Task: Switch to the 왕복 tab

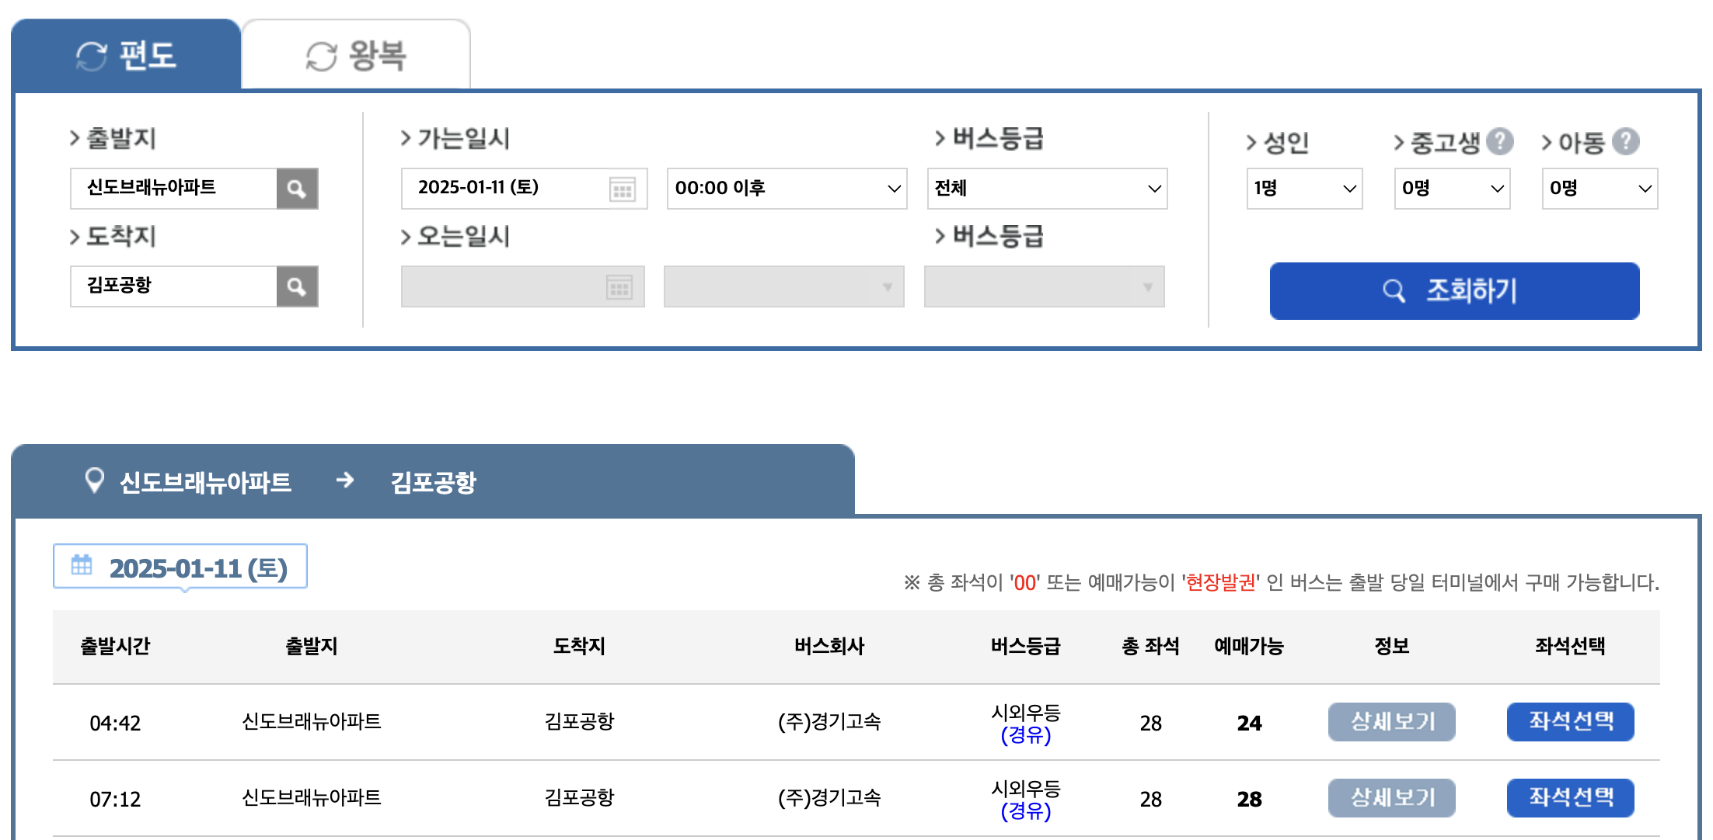Action: pos(356,54)
